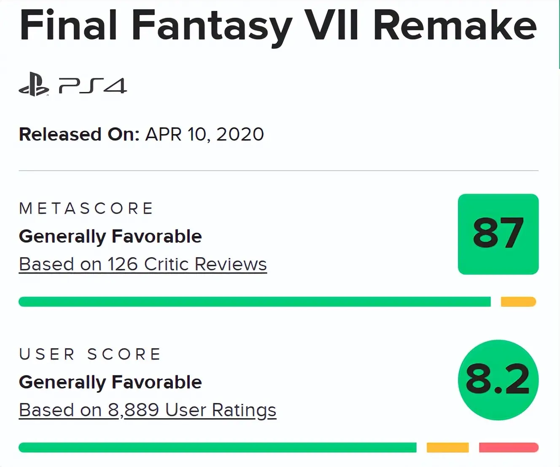Click the round 8.2 user score badge
The width and height of the screenshot is (560, 467).
[x=498, y=380]
